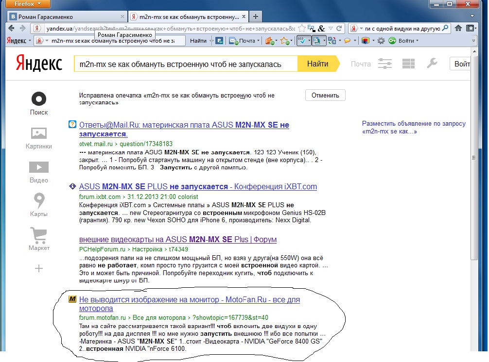Image resolution: width=489 pixels, height=362 pixels.
Task: Toggle the ABC spell check toolbar button
Action: (x=302, y=40)
